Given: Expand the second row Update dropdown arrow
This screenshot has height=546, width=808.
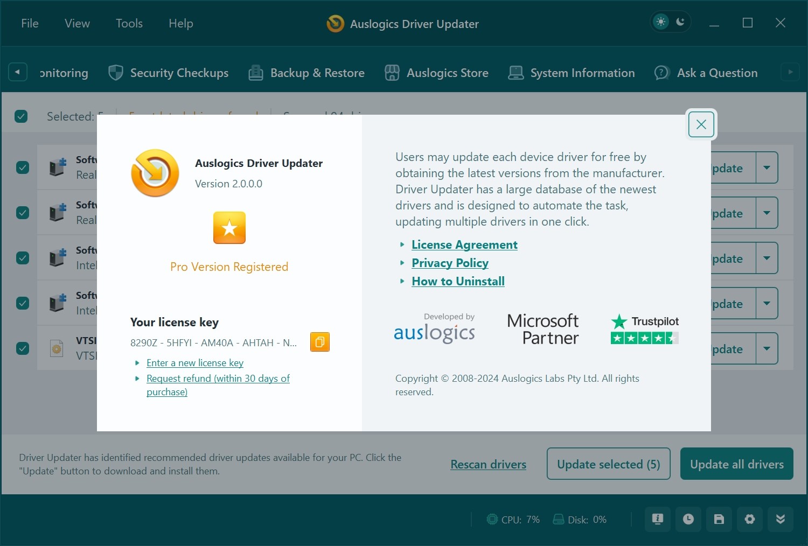Looking at the screenshot, I should (767, 213).
